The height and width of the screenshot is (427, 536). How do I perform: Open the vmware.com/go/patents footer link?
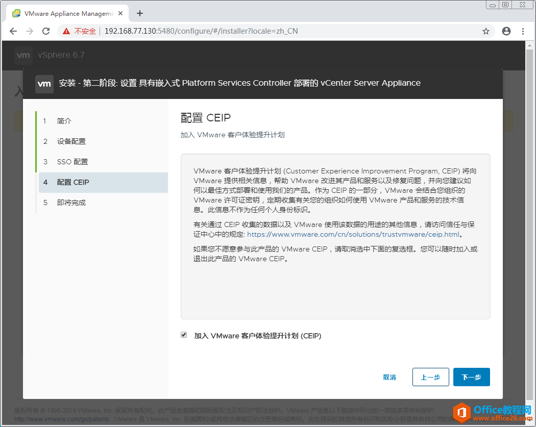(x=62, y=419)
